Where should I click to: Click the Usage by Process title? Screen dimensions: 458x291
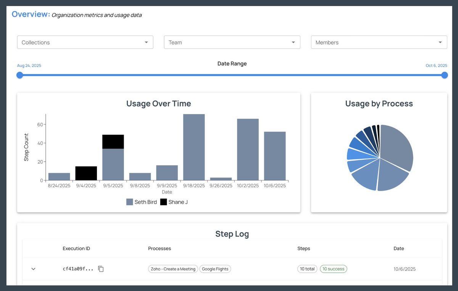(x=379, y=103)
